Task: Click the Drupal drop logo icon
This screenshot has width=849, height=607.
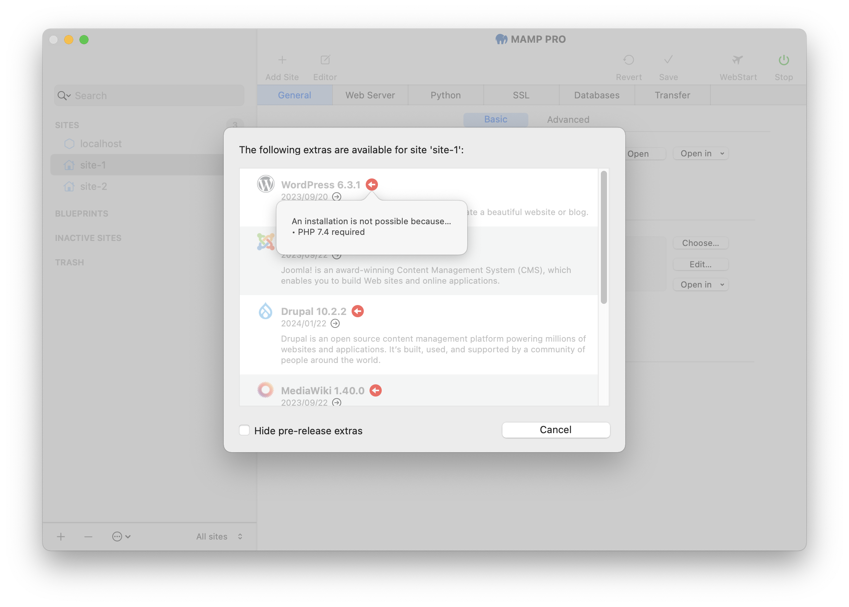Action: click(266, 311)
